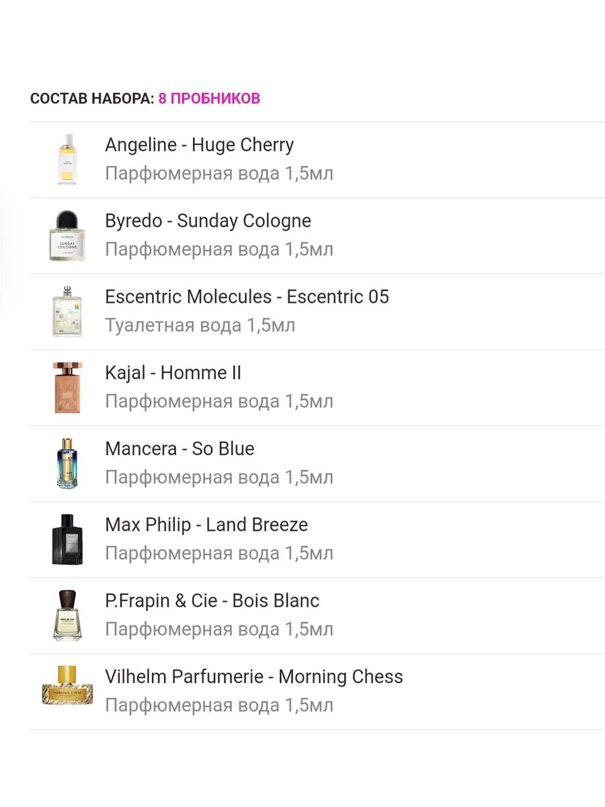Select the Max Philip Land Breeze bottle image

click(67, 539)
